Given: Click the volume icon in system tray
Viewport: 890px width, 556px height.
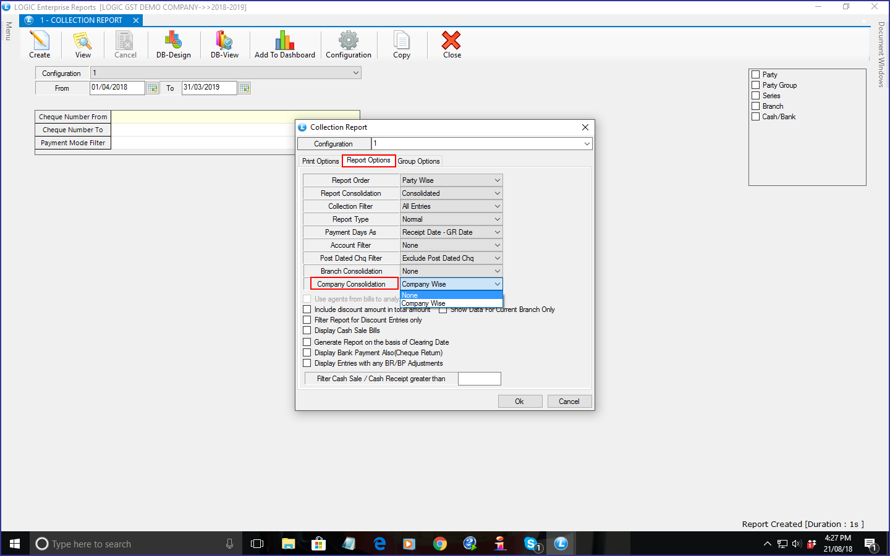Looking at the screenshot, I should click(x=797, y=544).
